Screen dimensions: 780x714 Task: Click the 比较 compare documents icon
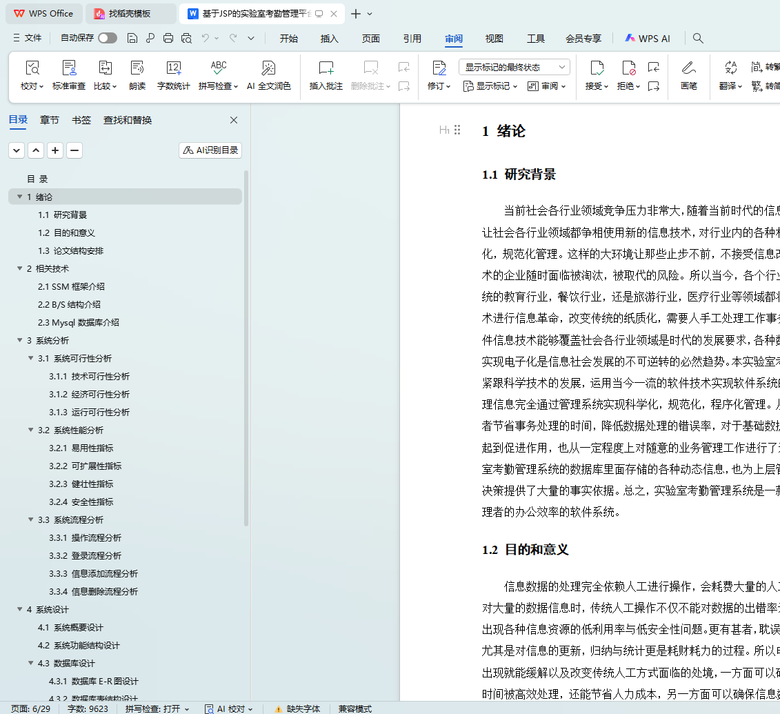pos(105,68)
